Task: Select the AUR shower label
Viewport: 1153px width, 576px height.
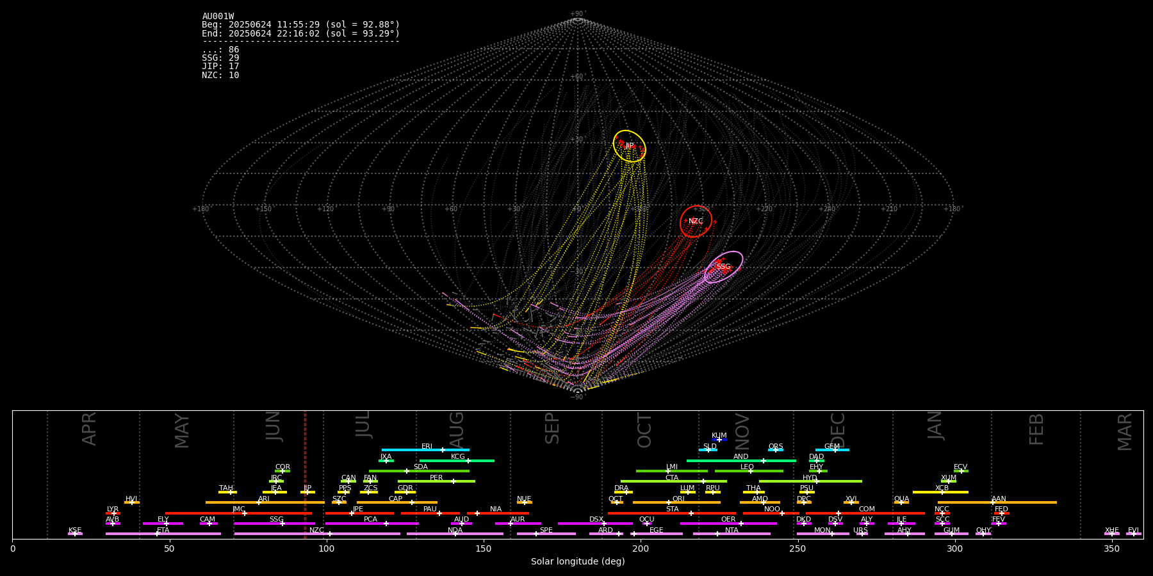Action: pos(518,520)
